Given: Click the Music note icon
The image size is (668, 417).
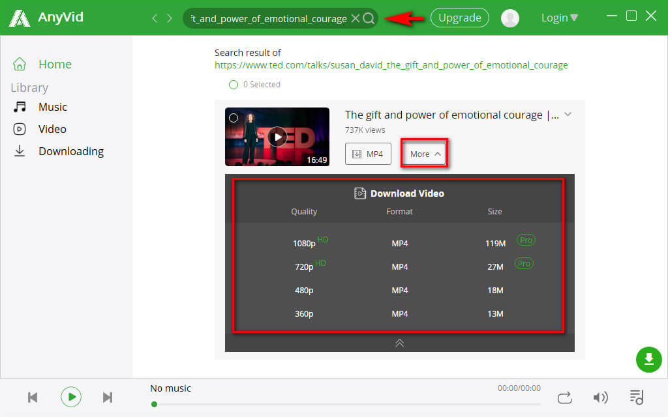Looking at the screenshot, I should (x=20, y=107).
